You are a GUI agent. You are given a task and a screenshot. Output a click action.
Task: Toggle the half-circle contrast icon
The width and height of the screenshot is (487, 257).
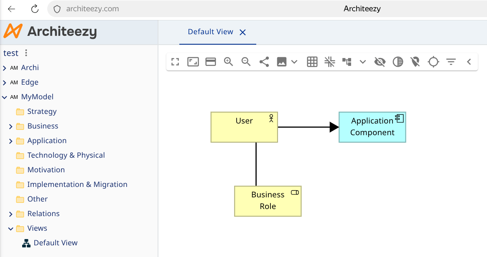398,62
